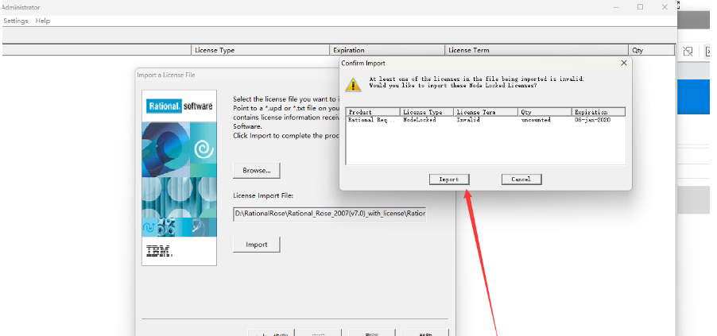This screenshot has width=717, height=336.
Task: Click the 'uncounted' quantity cell
Action: (x=536, y=120)
